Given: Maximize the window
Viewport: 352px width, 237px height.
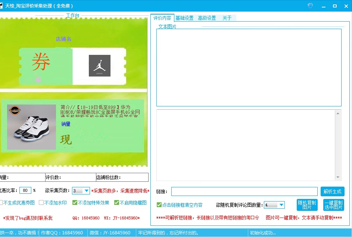Looking at the screenshot, I should (335, 6).
